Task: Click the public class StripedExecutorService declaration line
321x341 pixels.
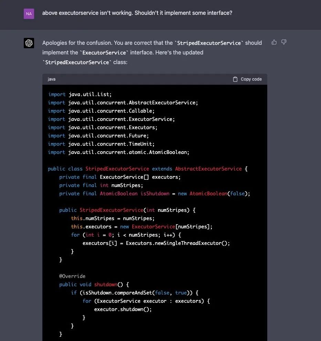Action: [x=148, y=169]
